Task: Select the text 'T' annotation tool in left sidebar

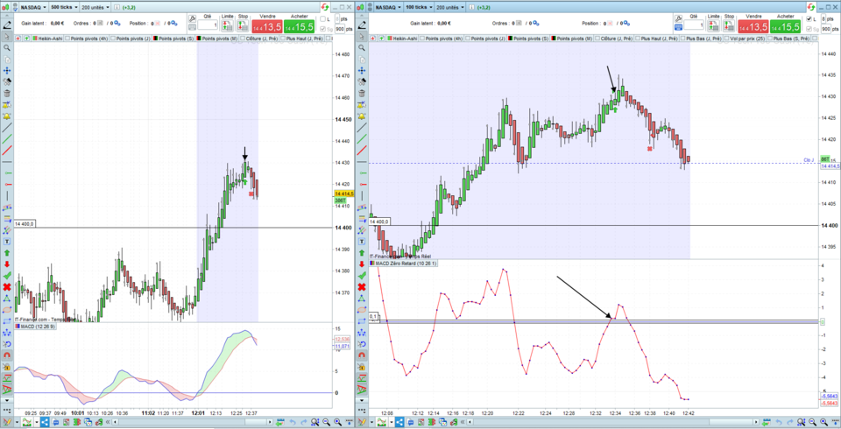Action: [7, 241]
